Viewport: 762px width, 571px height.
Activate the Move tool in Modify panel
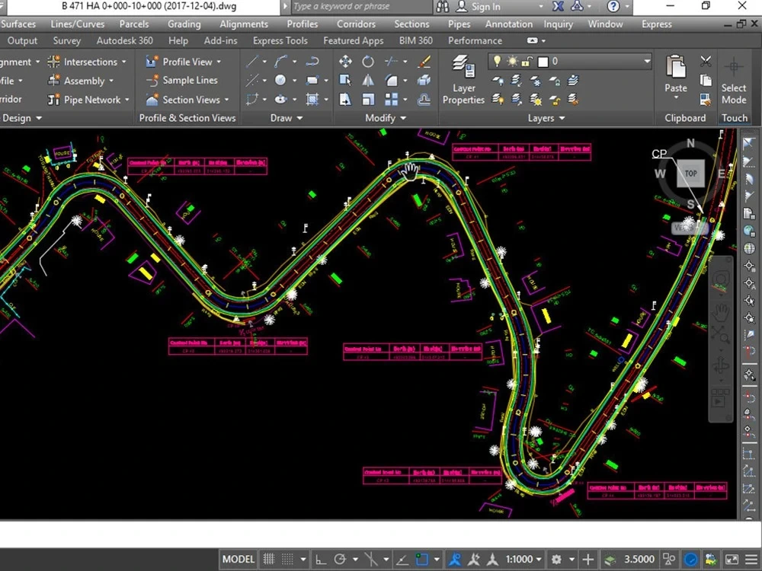[345, 61]
